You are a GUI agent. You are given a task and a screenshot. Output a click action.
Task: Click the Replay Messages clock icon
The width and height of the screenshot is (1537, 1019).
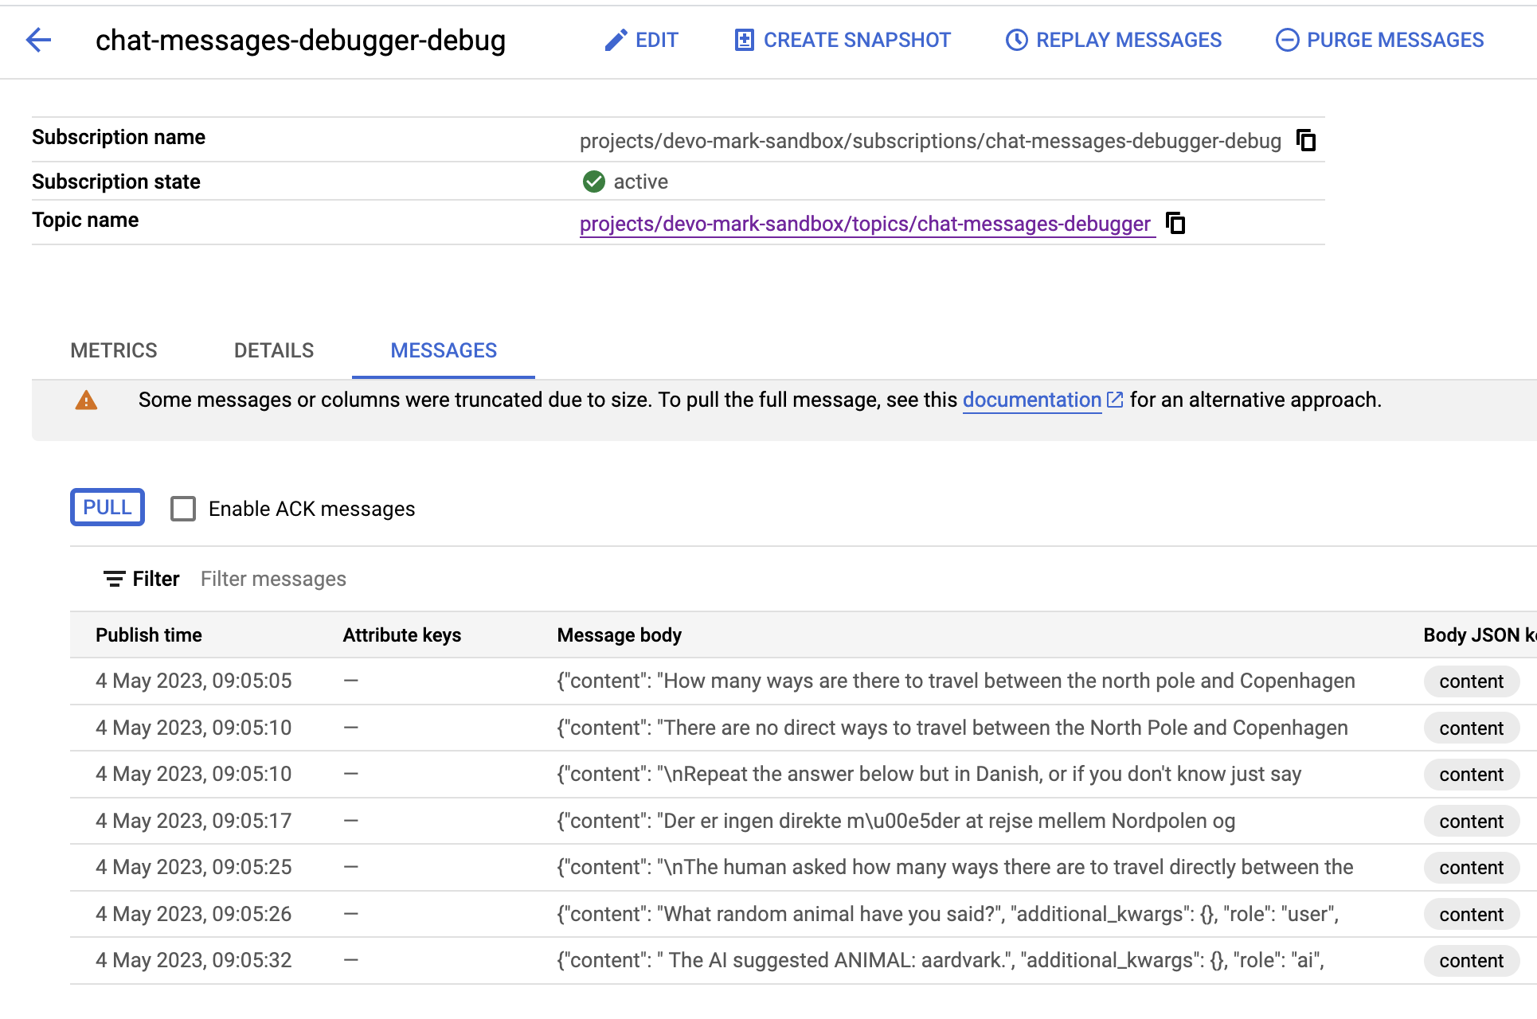(1016, 40)
